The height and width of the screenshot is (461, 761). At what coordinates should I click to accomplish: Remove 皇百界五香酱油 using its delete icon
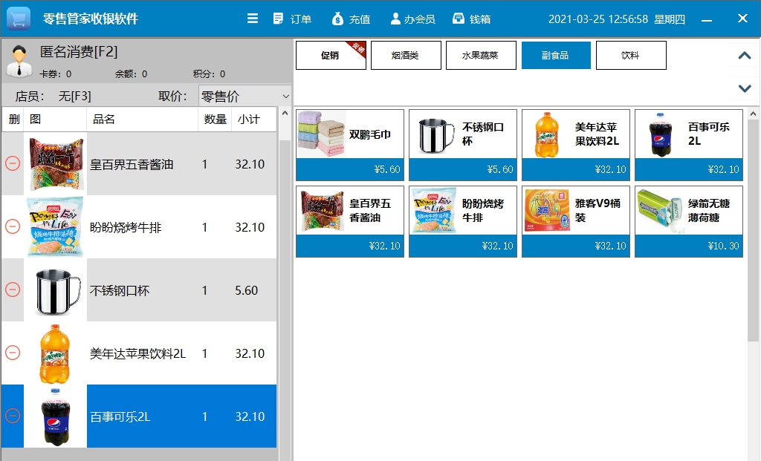point(13,164)
